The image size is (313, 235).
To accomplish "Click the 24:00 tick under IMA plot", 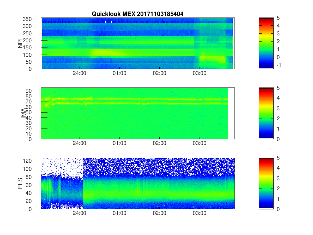I will pos(80,143).
